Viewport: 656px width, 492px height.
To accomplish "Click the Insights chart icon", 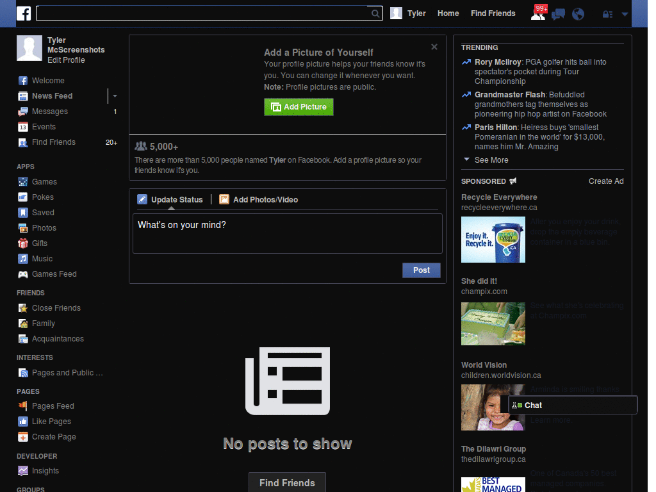I will coord(23,471).
